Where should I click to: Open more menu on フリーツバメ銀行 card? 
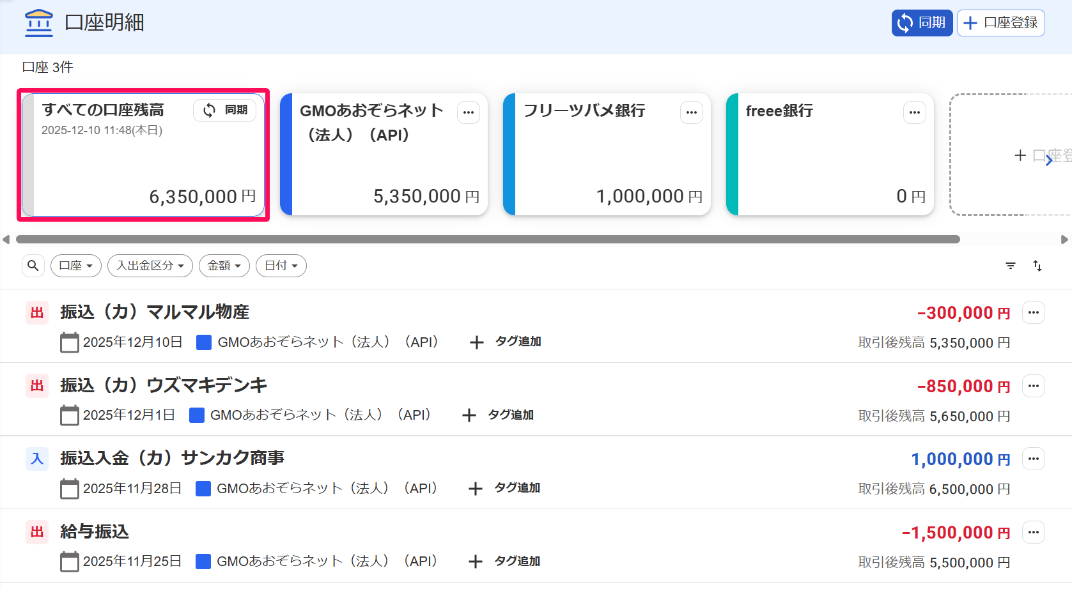pos(692,112)
